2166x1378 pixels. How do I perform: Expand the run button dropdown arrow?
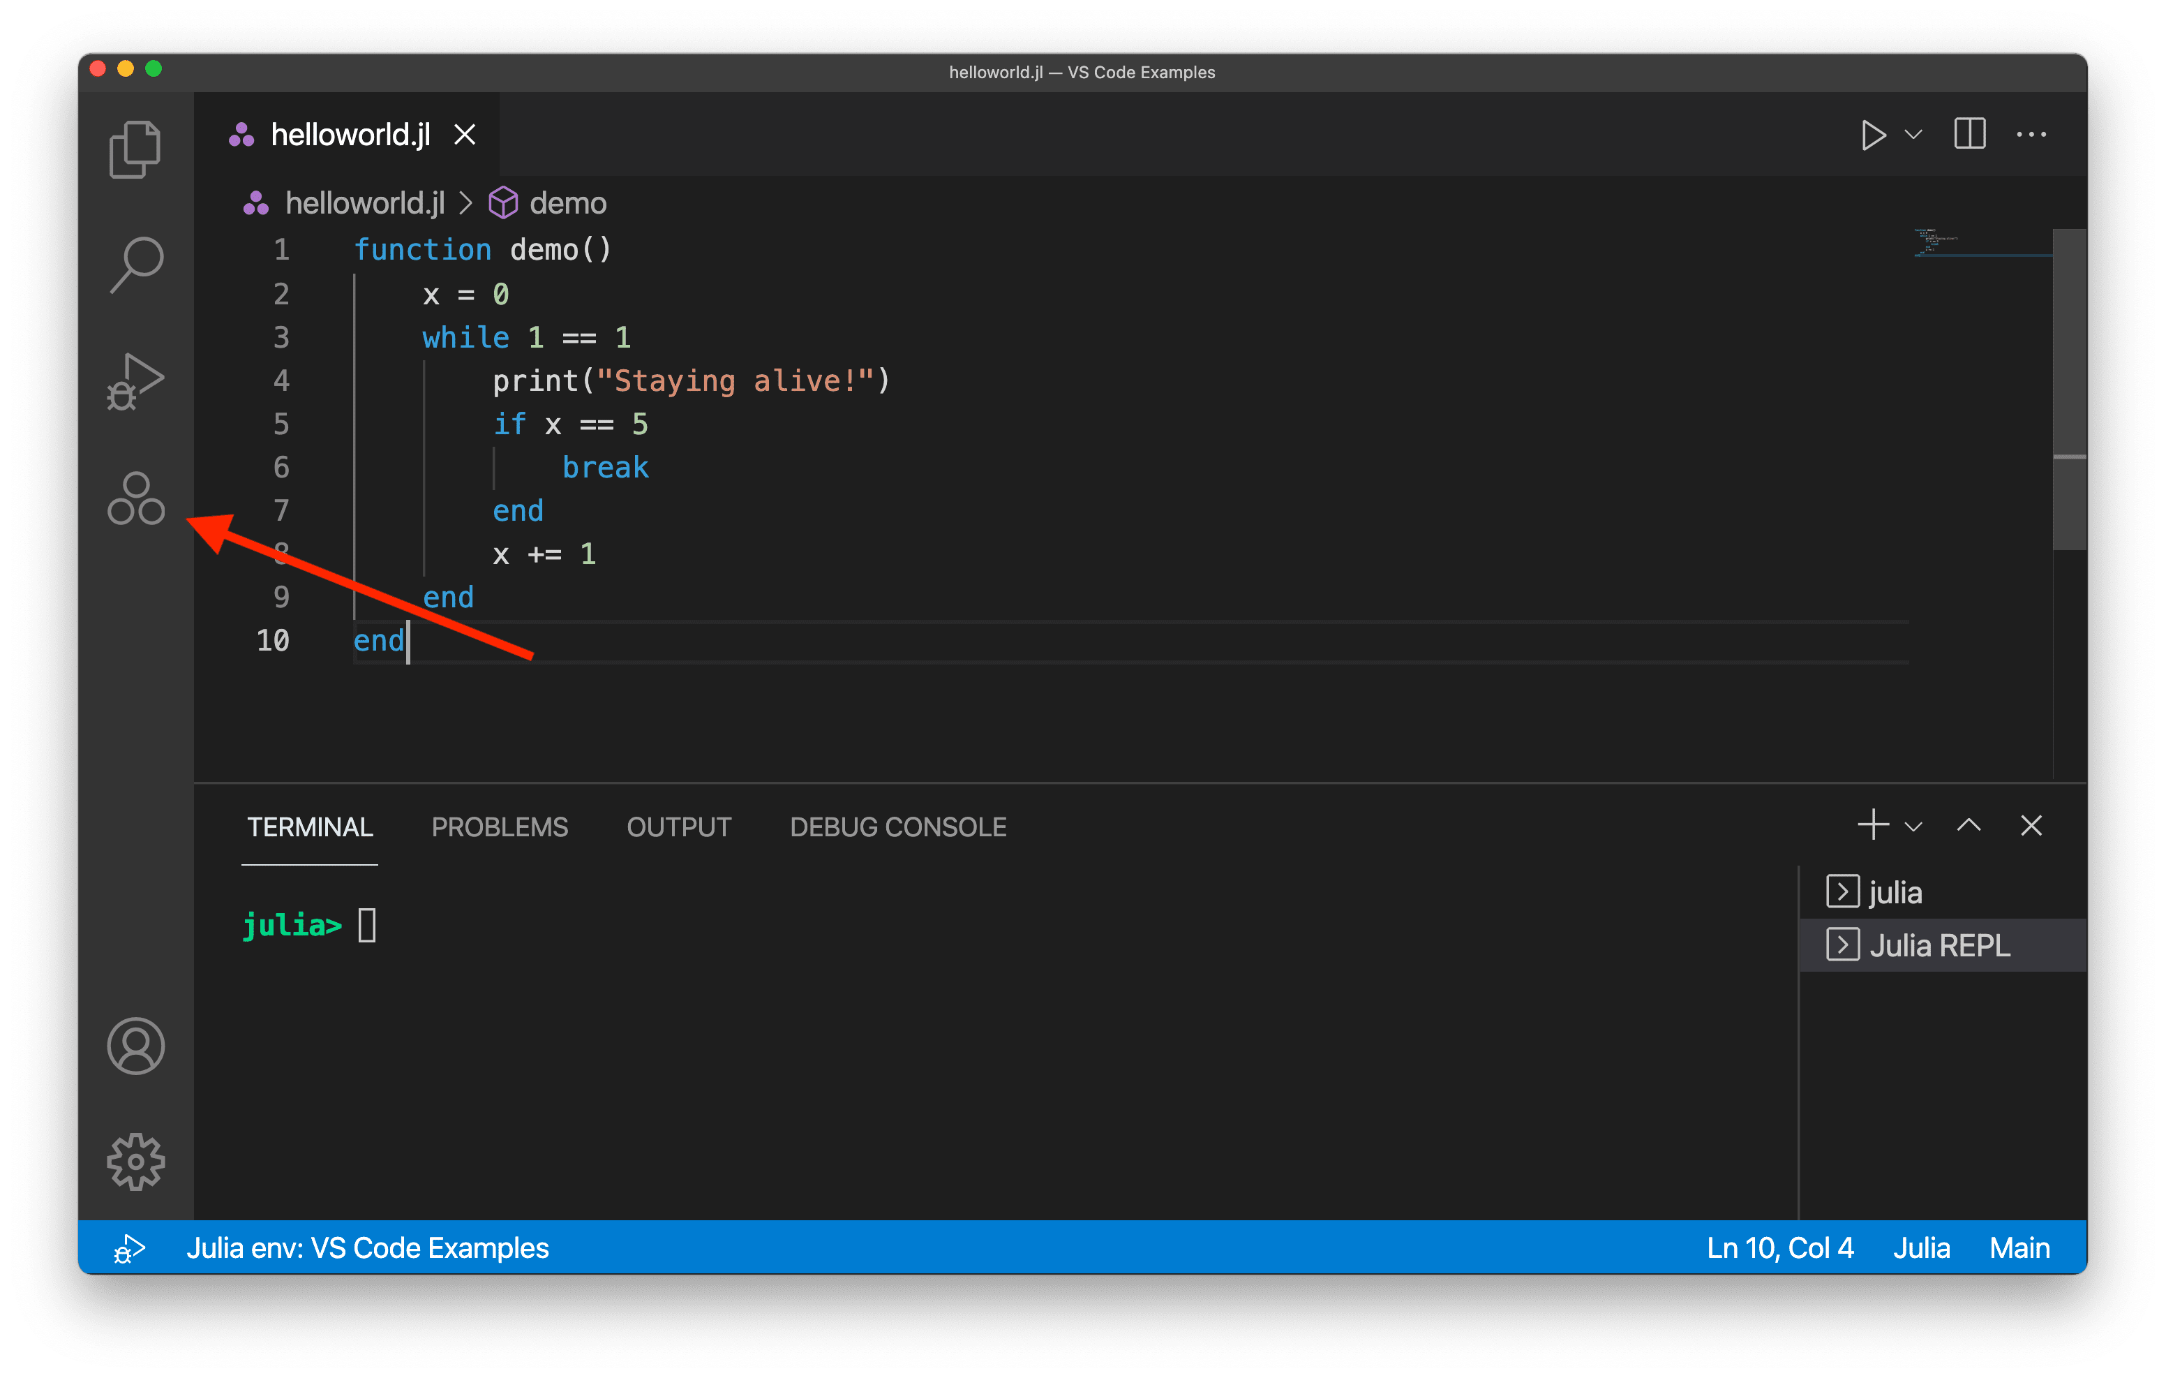pos(1913,135)
